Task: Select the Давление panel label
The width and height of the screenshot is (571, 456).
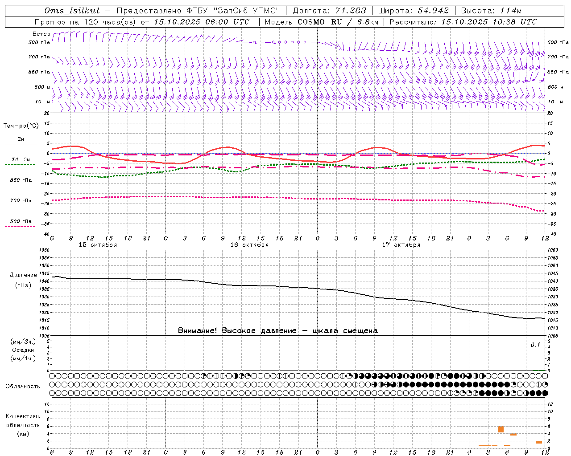Action: coord(23,275)
